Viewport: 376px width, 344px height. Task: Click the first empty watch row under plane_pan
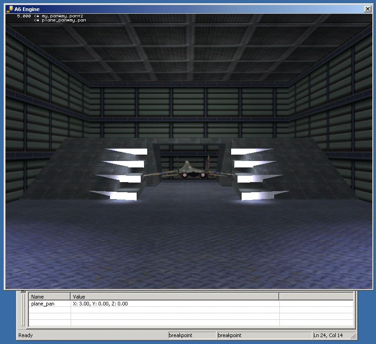coord(50,310)
